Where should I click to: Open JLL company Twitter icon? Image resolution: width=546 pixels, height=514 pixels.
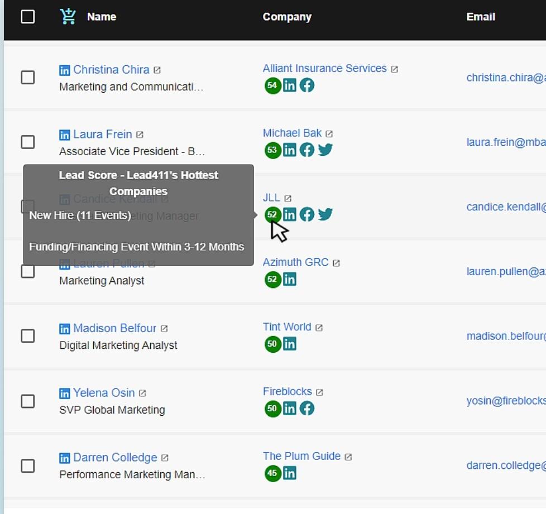click(325, 214)
